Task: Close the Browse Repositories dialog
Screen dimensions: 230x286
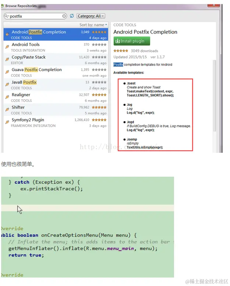Action: click(x=214, y=5)
